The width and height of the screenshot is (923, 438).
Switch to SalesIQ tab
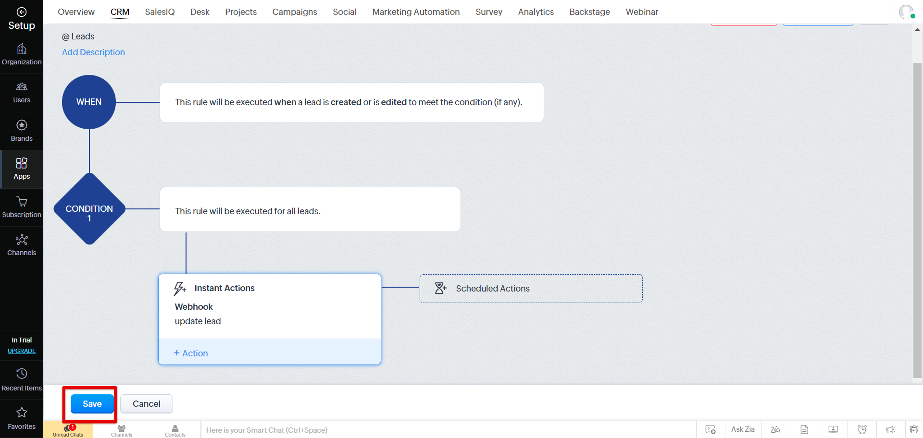160,12
